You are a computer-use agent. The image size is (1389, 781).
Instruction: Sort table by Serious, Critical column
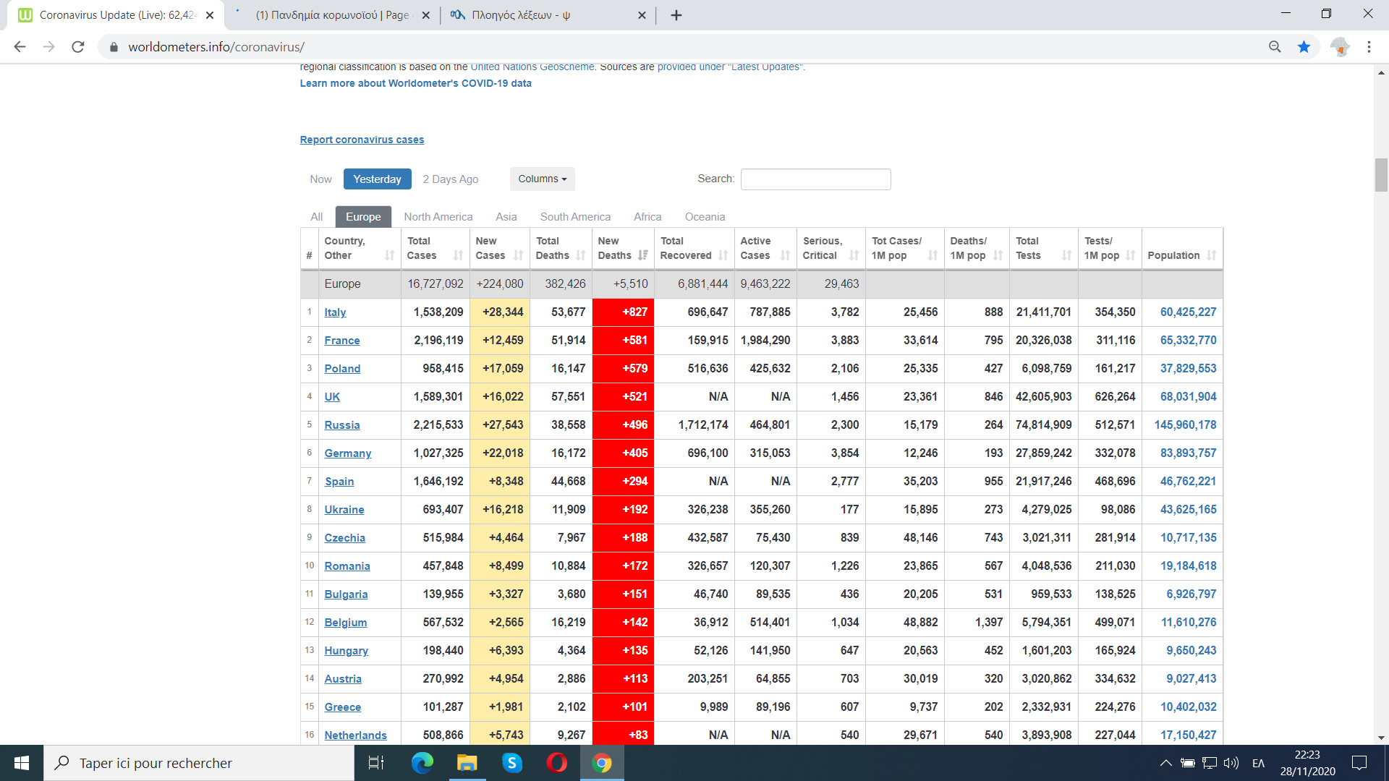coord(831,248)
